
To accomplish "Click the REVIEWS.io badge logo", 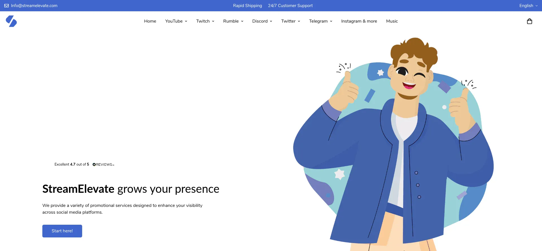I will click(x=103, y=165).
